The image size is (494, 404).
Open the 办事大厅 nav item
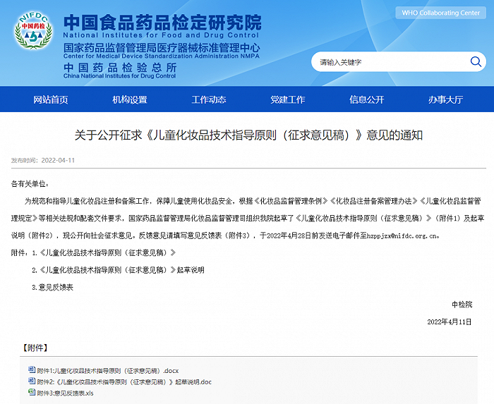(x=445, y=99)
